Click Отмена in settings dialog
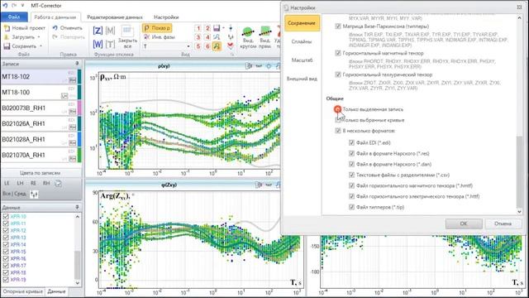The width and height of the screenshot is (529, 298). [503, 223]
